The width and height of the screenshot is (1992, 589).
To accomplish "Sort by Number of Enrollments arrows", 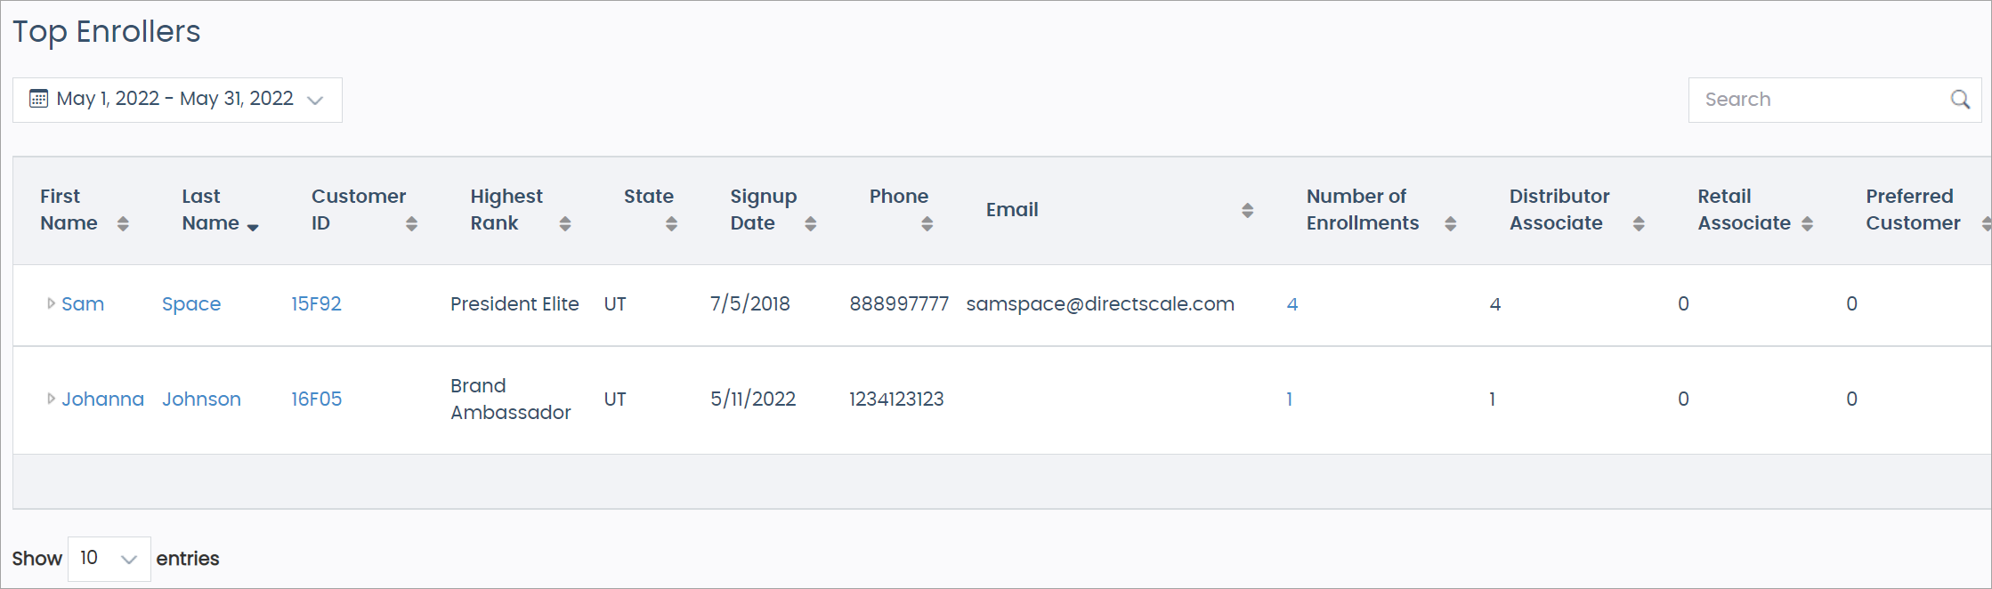I will click(1451, 224).
